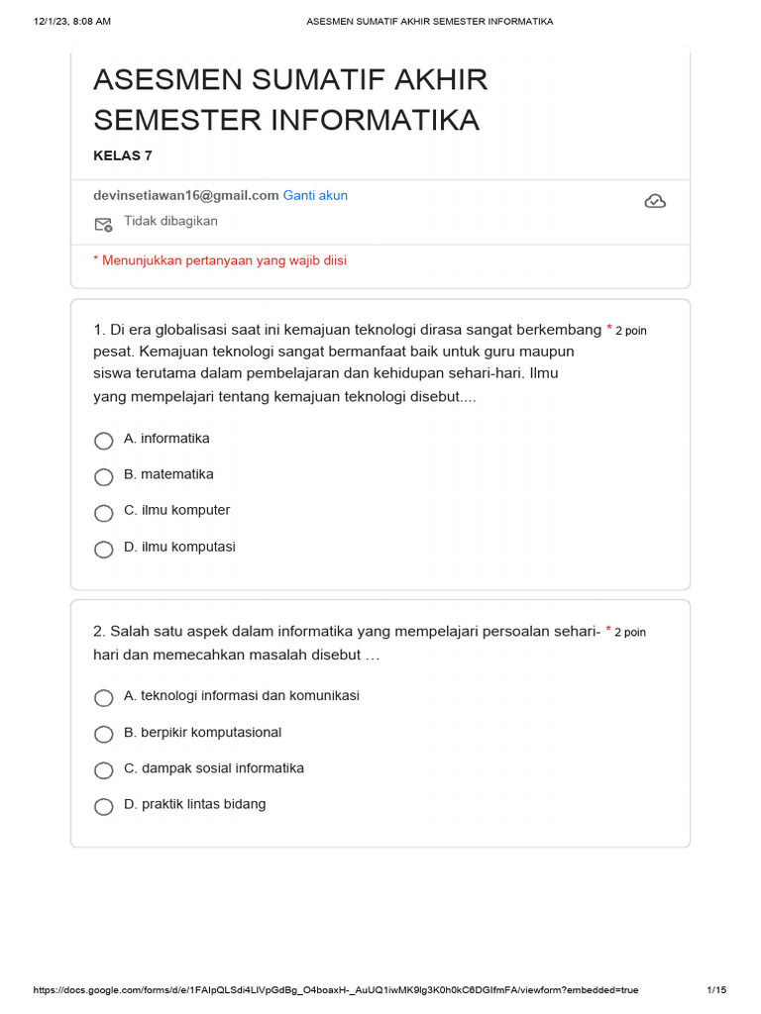This screenshot has height=1014, width=761.
Task: Select answer A. informatika
Action: tap(104, 441)
